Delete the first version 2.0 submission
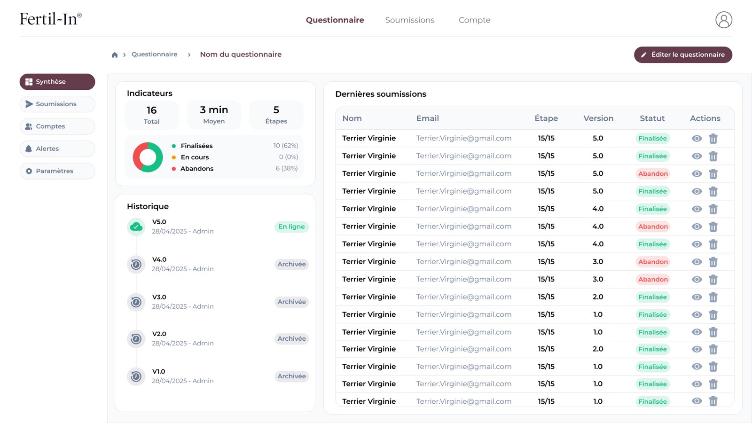This screenshot has width=752, height=423. (713, 297)
